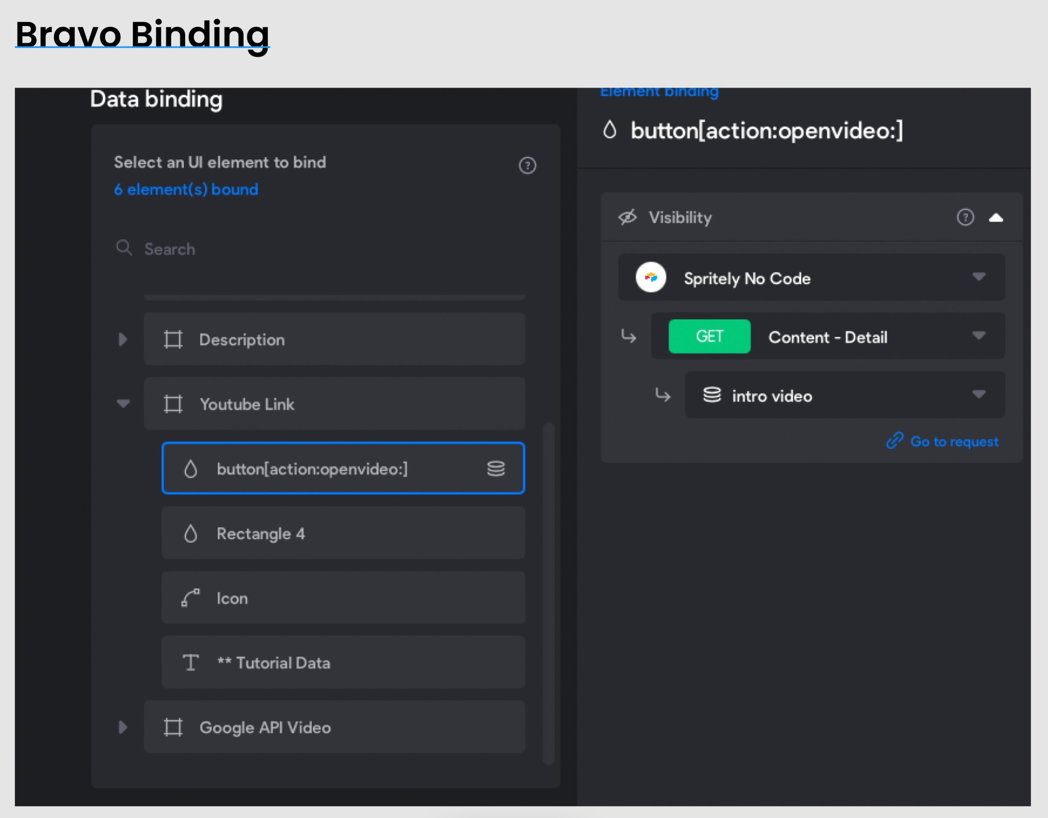Click the droplet icon of button[action:openvideo:] row
1048x818 pixels.
point(191,469)
